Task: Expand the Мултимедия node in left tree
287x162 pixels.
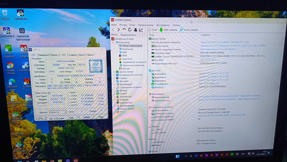Action: click(115, 84)
